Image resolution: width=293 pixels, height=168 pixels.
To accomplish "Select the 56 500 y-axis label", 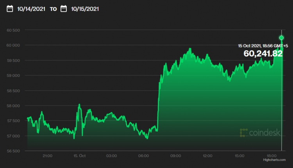I will (14, 151).
